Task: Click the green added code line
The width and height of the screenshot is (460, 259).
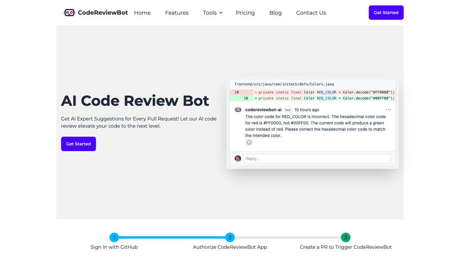Action: pyautogui.click(x=314, y=98)
